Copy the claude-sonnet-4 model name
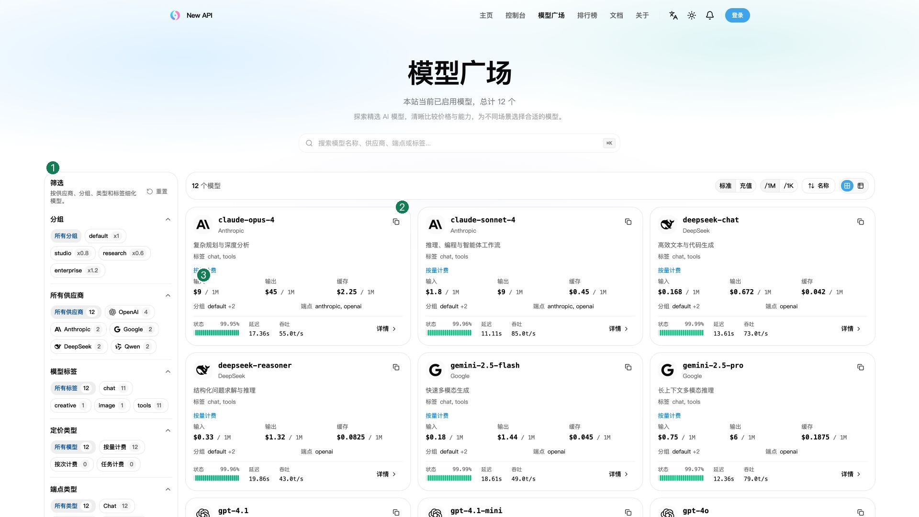The height and width of the screenshot is (517, 919). (628, 222)
